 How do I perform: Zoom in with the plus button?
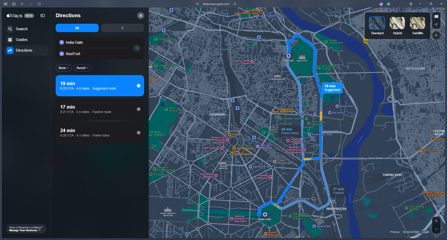coord(436,221)
